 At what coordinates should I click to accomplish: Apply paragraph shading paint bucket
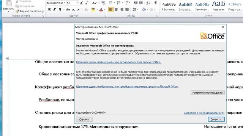144,9
